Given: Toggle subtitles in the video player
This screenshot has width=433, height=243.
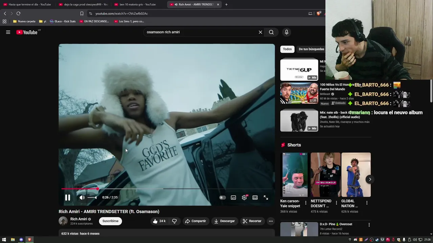Looking at the screenshot, I should [x=233, y=197].
